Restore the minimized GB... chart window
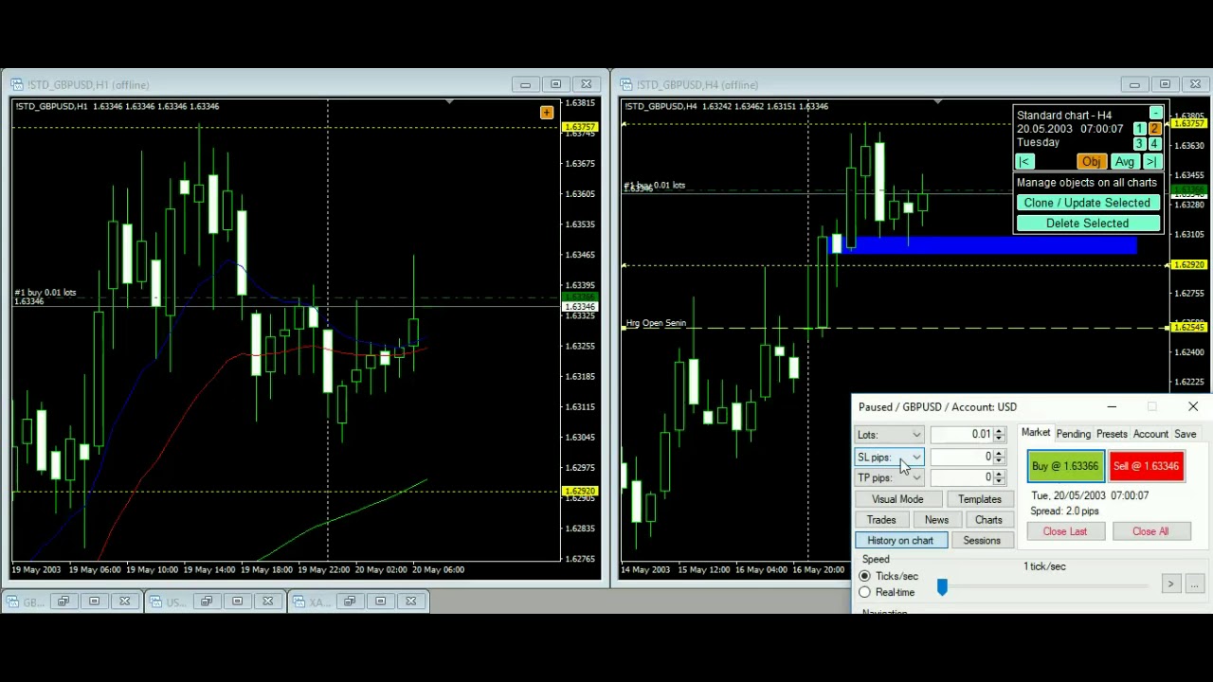Viewport: 1213px width, 682px height. click(63, 601)
